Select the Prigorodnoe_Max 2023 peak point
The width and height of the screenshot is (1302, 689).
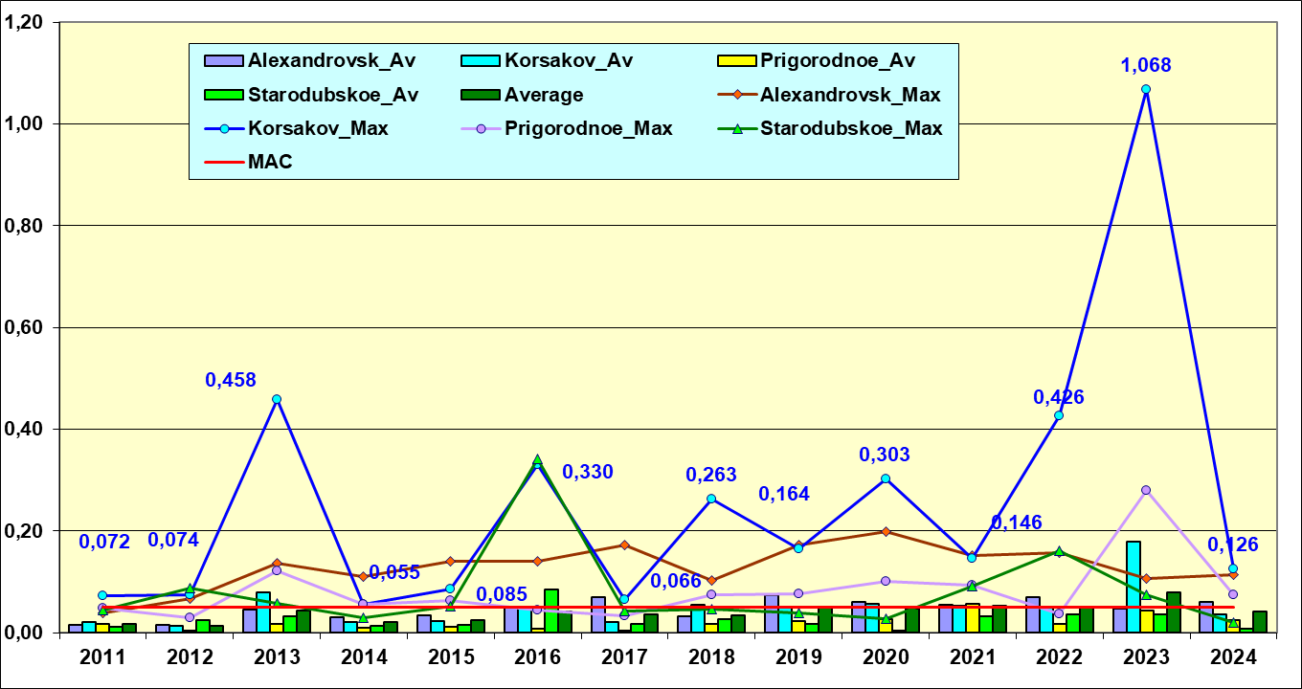tap(1146, 490)
